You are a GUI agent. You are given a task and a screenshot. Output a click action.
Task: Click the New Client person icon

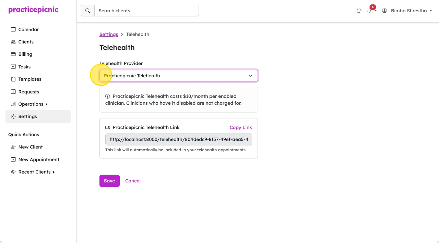13,147
